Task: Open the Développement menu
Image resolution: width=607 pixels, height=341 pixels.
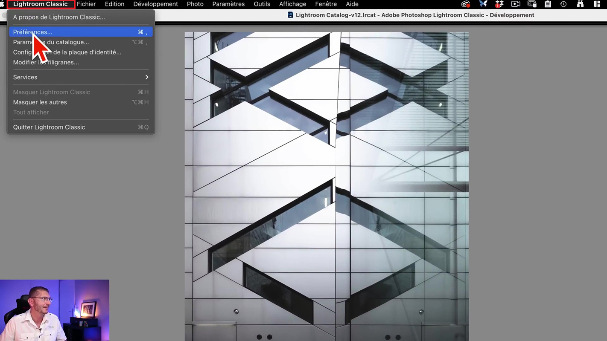Action: (x=155, y=4)
